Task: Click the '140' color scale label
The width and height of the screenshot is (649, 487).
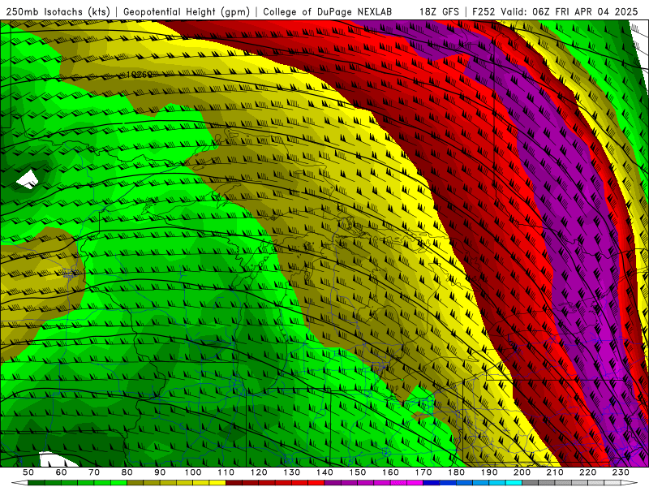Action: 324,472
